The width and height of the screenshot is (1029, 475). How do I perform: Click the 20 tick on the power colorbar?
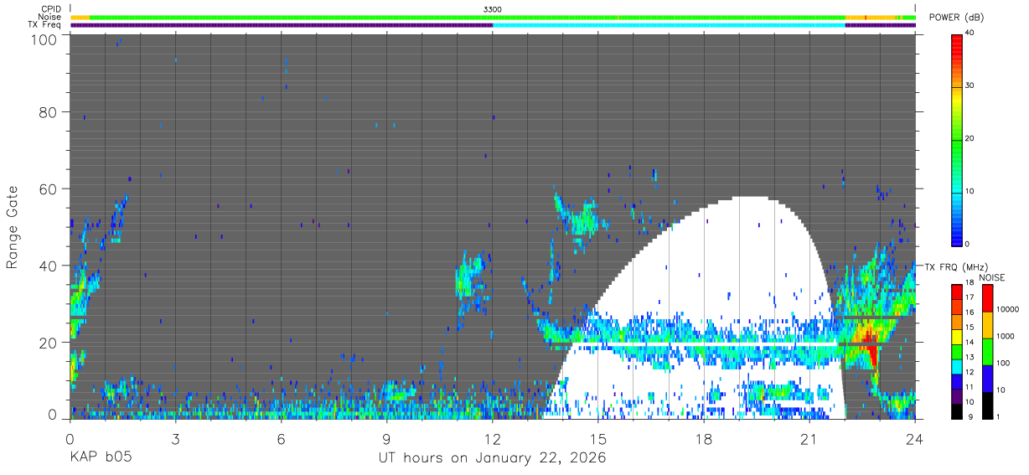click(x=970, y=139)
